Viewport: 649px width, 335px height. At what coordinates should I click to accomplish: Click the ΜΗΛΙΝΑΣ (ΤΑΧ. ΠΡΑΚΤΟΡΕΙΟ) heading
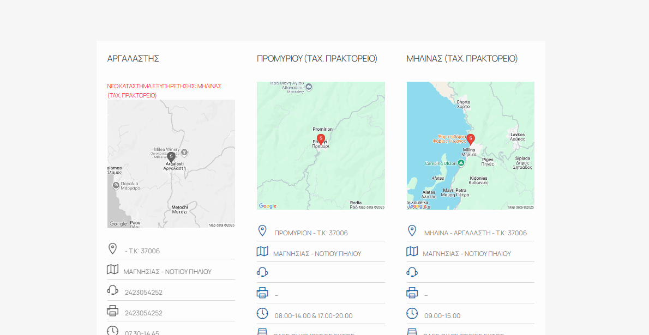pos(462,59)
